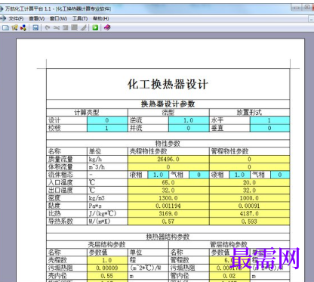The height and width of the screenshot is (282, 314).
Task: Click tube-side 液相 cell showing 1.0
Action: [239, 175]
